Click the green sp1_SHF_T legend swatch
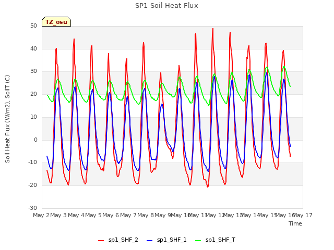 pyautogui.click(x=198, y=241)
